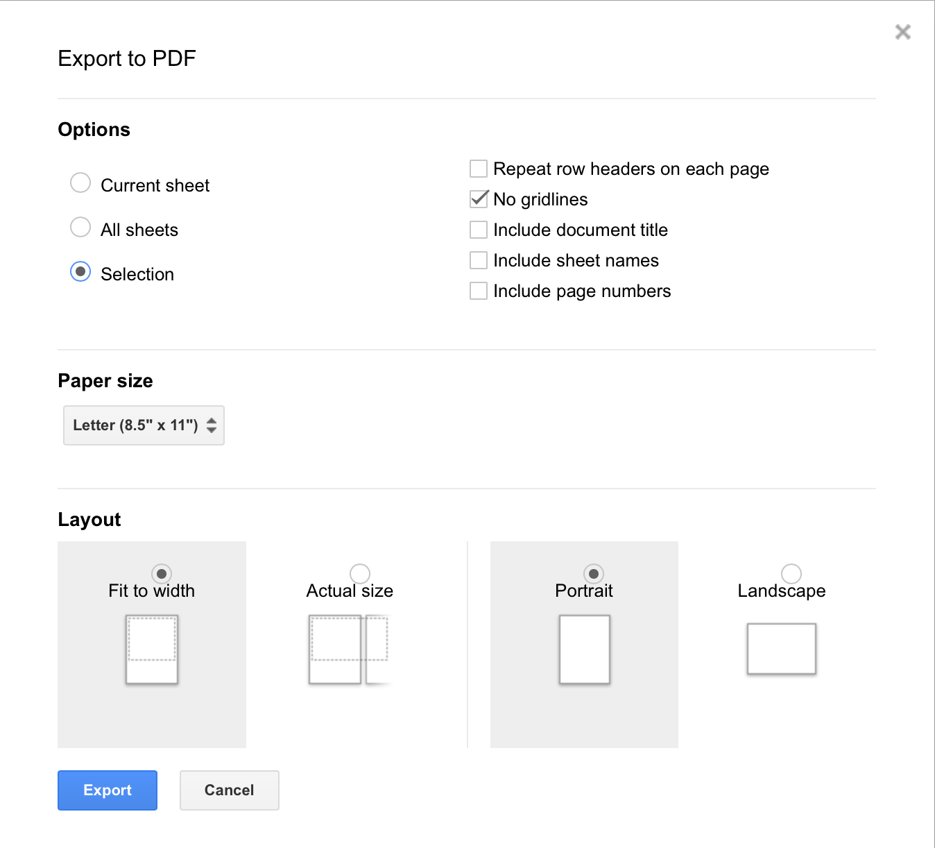The width and height of the screenshot is (935, 848).
Task: Click the Actual size label text
Action: [350, 591]
